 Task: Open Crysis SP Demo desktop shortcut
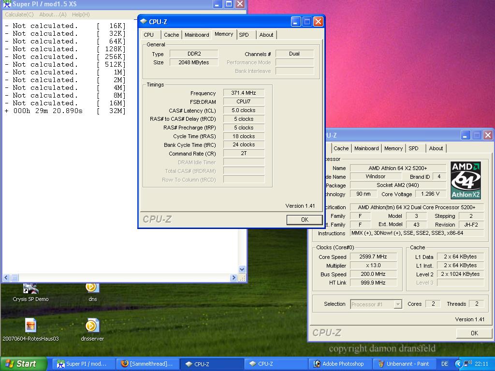pyautogui.click(x=30, y=293)
